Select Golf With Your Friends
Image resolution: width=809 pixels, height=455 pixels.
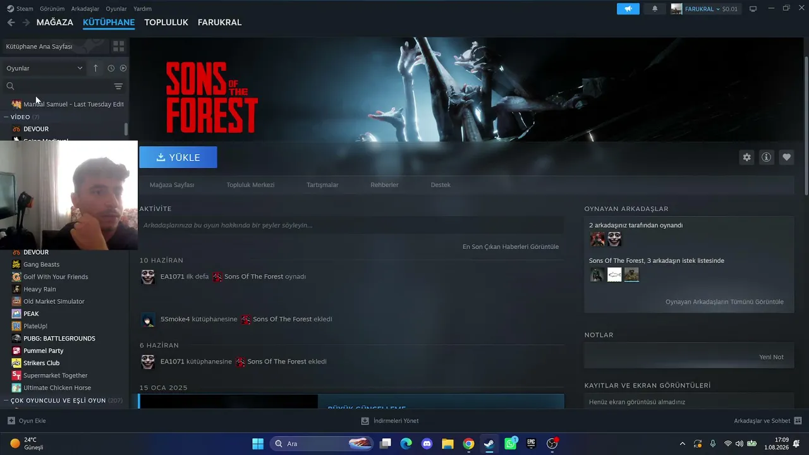[56, 277]
